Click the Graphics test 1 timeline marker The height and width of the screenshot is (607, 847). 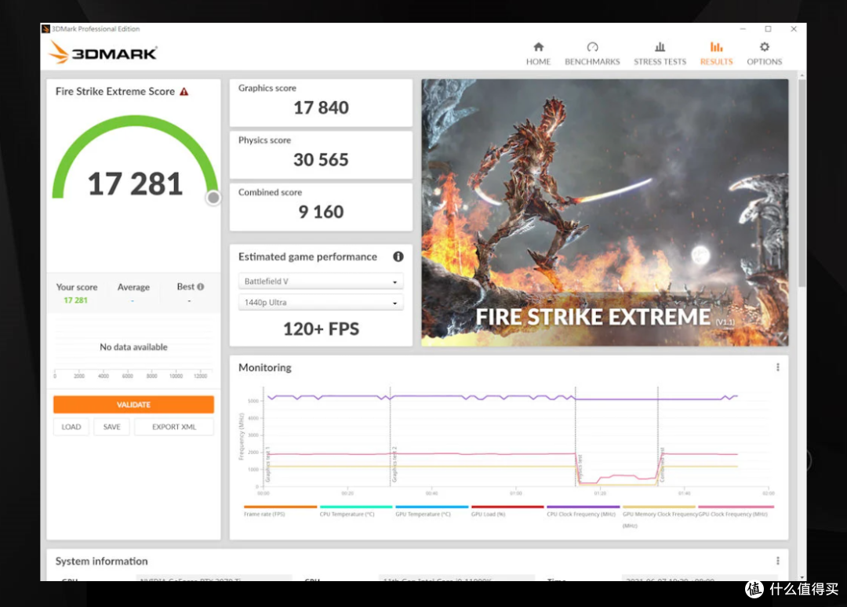[268, 464]
